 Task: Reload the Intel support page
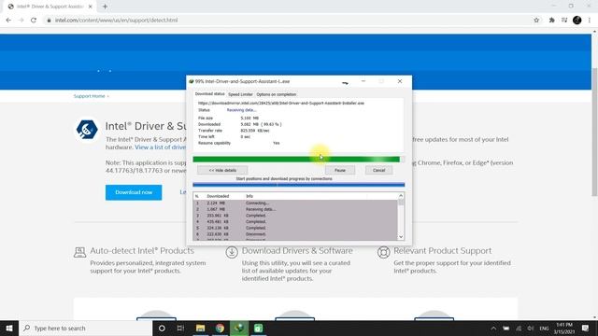(34, 21)
